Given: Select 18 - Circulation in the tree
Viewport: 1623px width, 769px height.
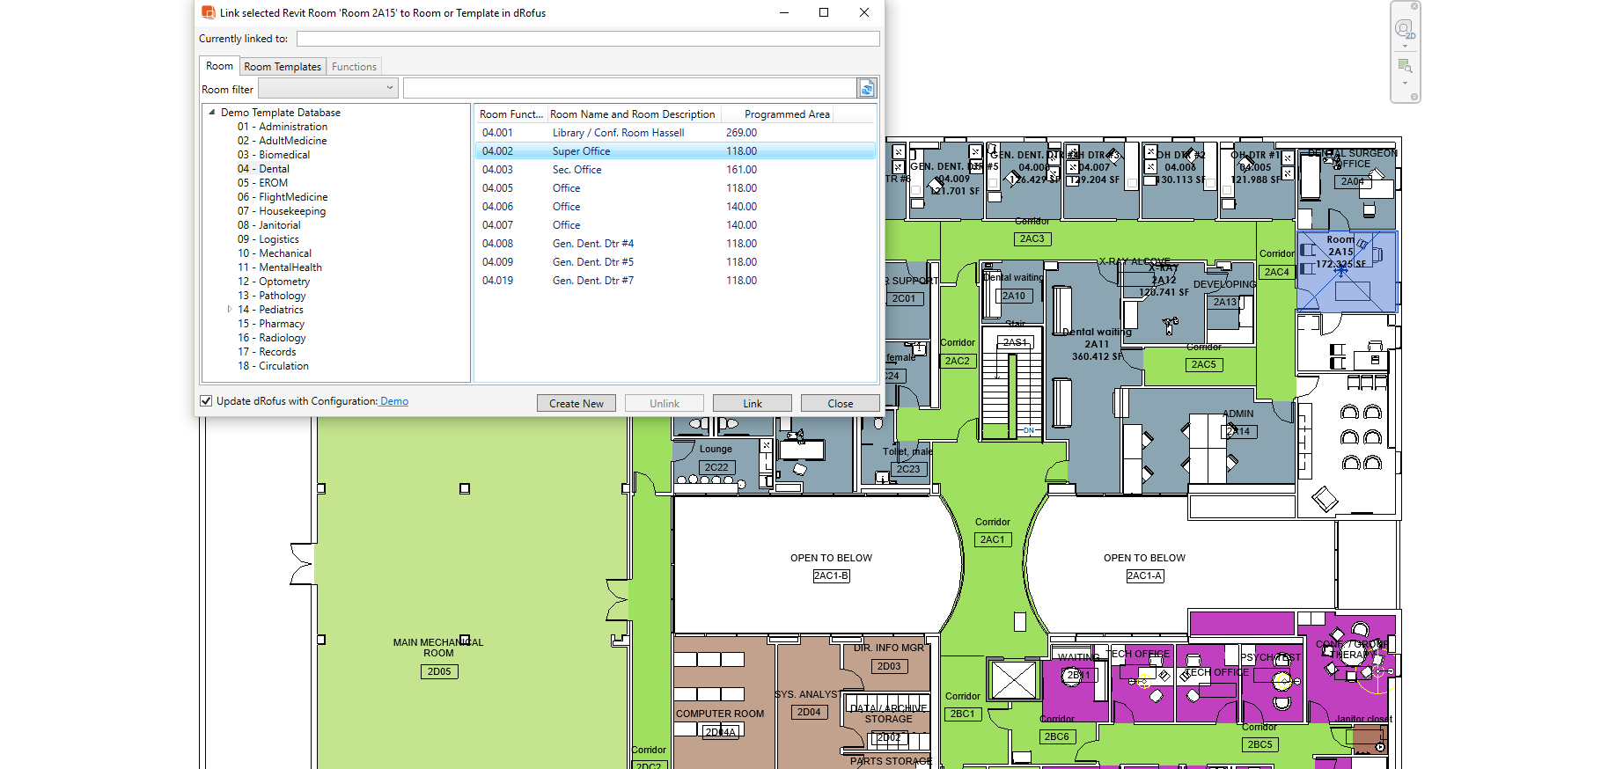Looking at the screenshot, I should pos(273,366).
